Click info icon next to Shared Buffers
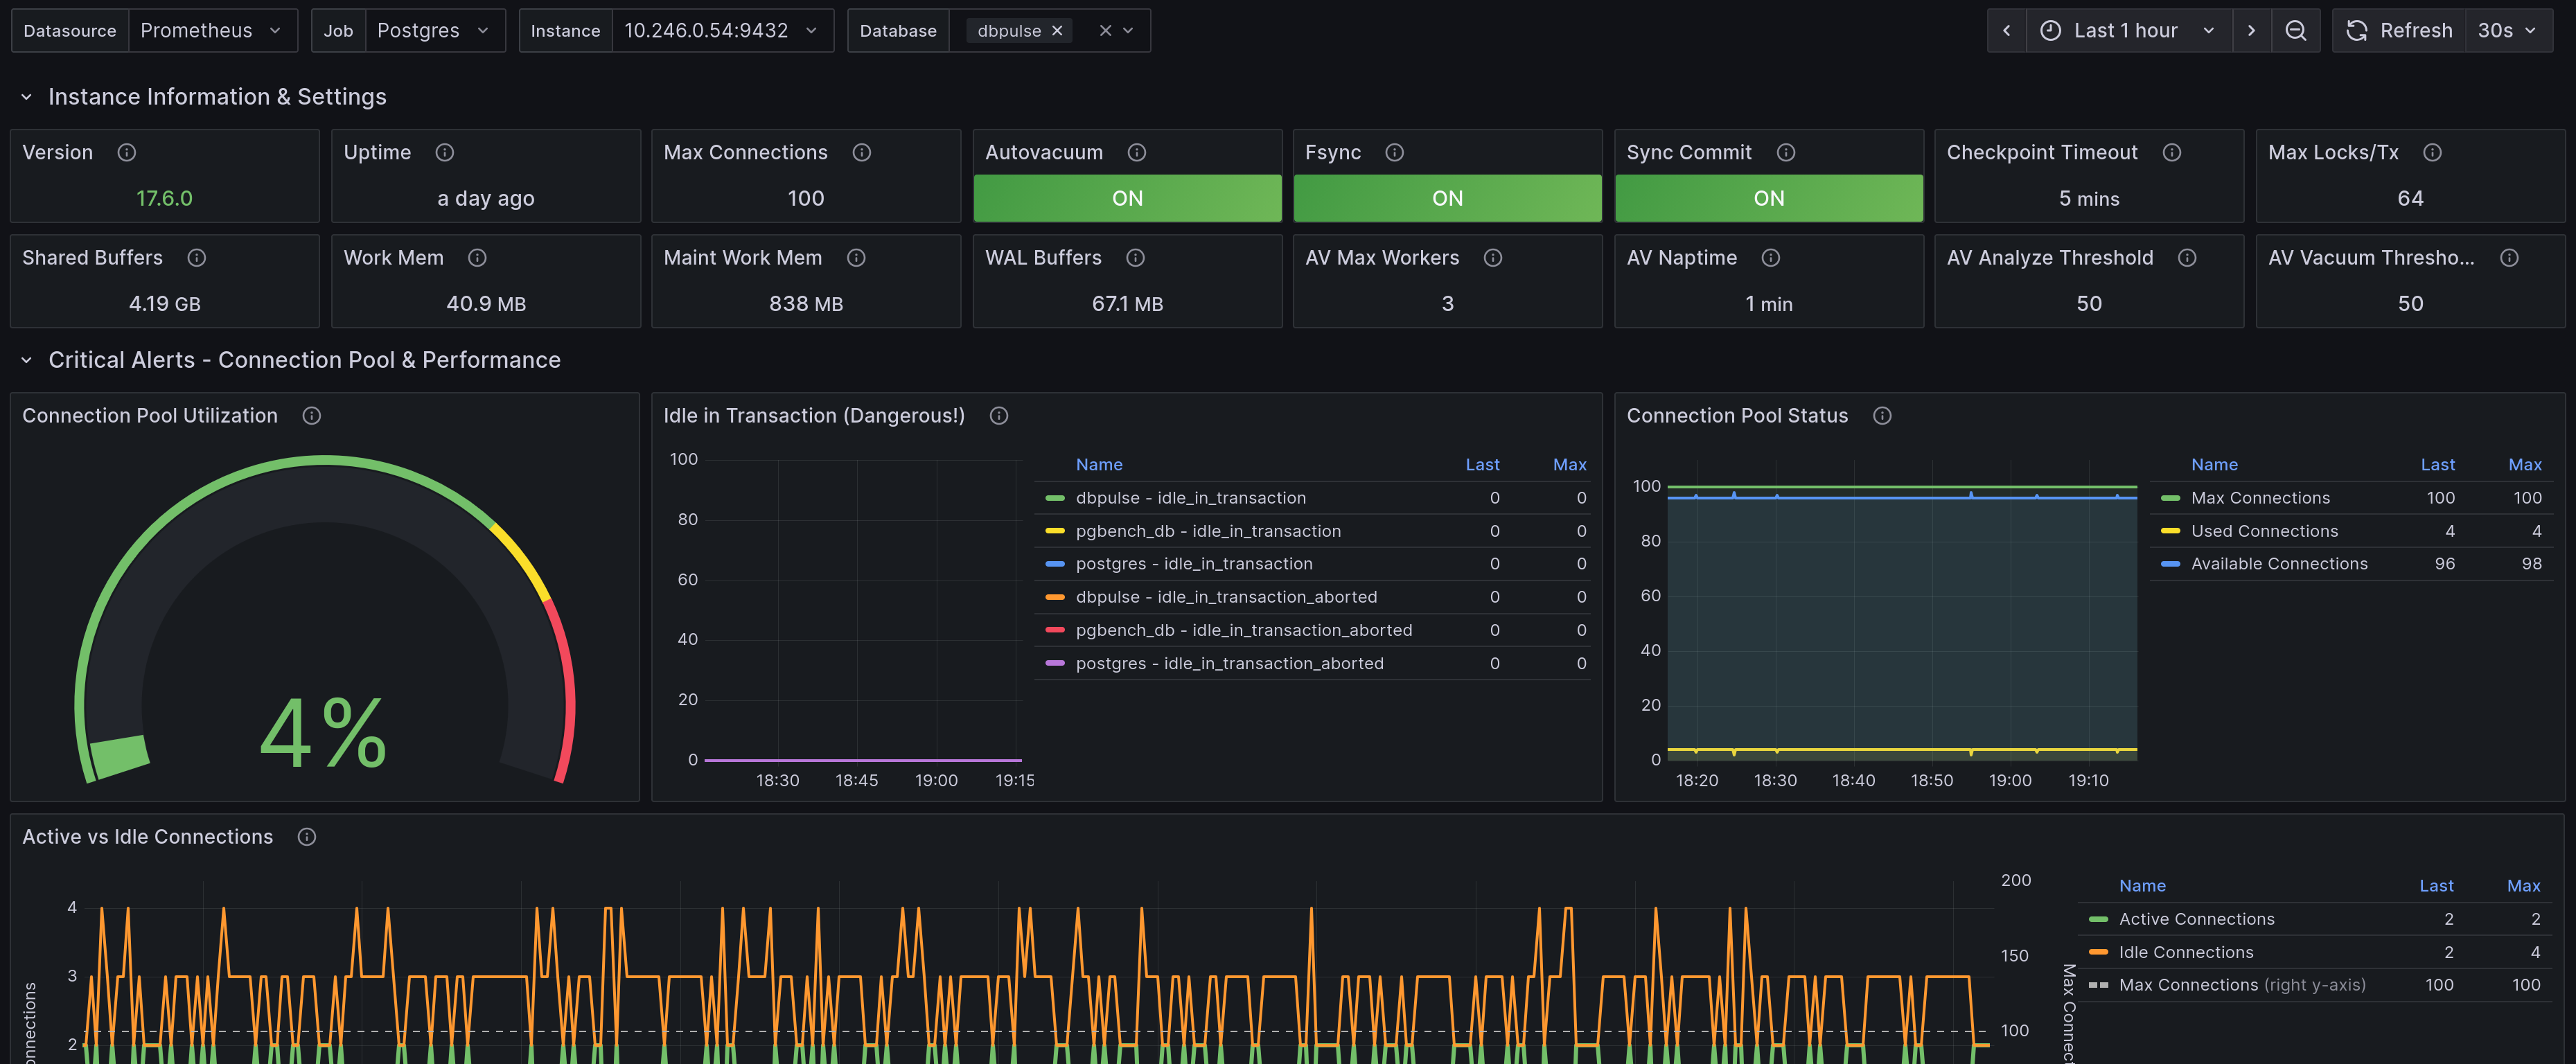The width and height of the screenshot is (2576, 1064). (197, 258)
